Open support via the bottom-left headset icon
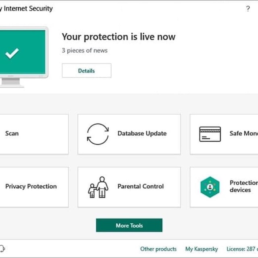The image size is (258, 258). (2, 248)
